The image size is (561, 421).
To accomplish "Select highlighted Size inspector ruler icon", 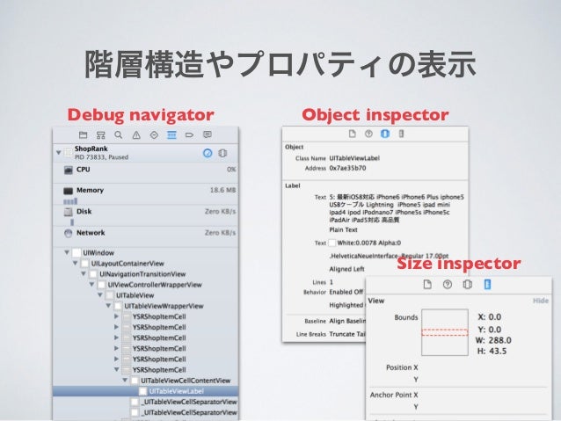I will click(x=487, y=285).
